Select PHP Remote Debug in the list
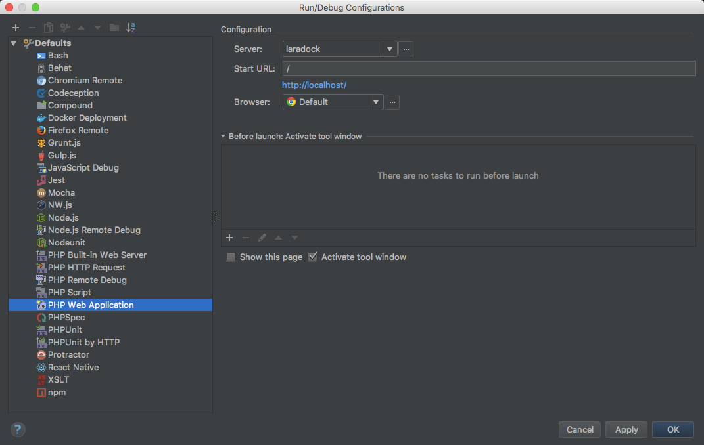704x445 pixels. pyautogui.click(x=87, y=280)
